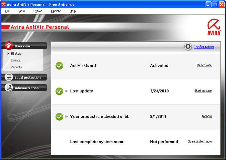
Task: Select Reports in the Overview sidebar
Action: tap(16, 67)
